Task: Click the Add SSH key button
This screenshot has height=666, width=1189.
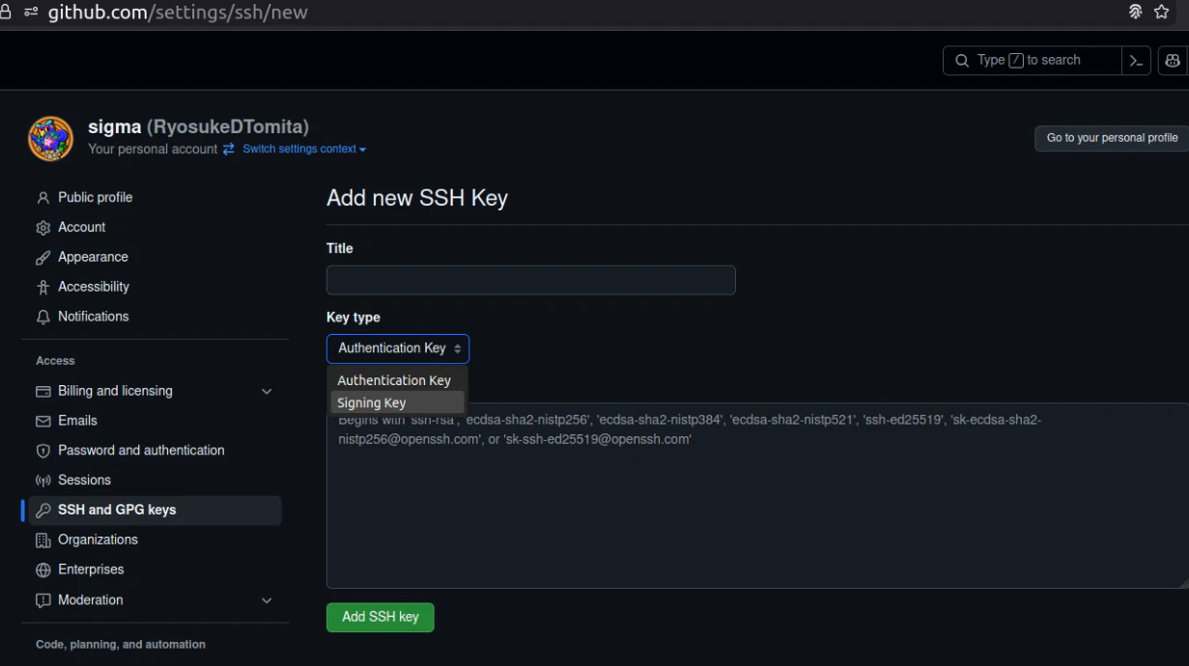Action: point(381,618)
